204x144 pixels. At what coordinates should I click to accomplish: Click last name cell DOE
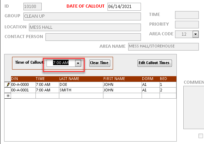tap(81, 84)
